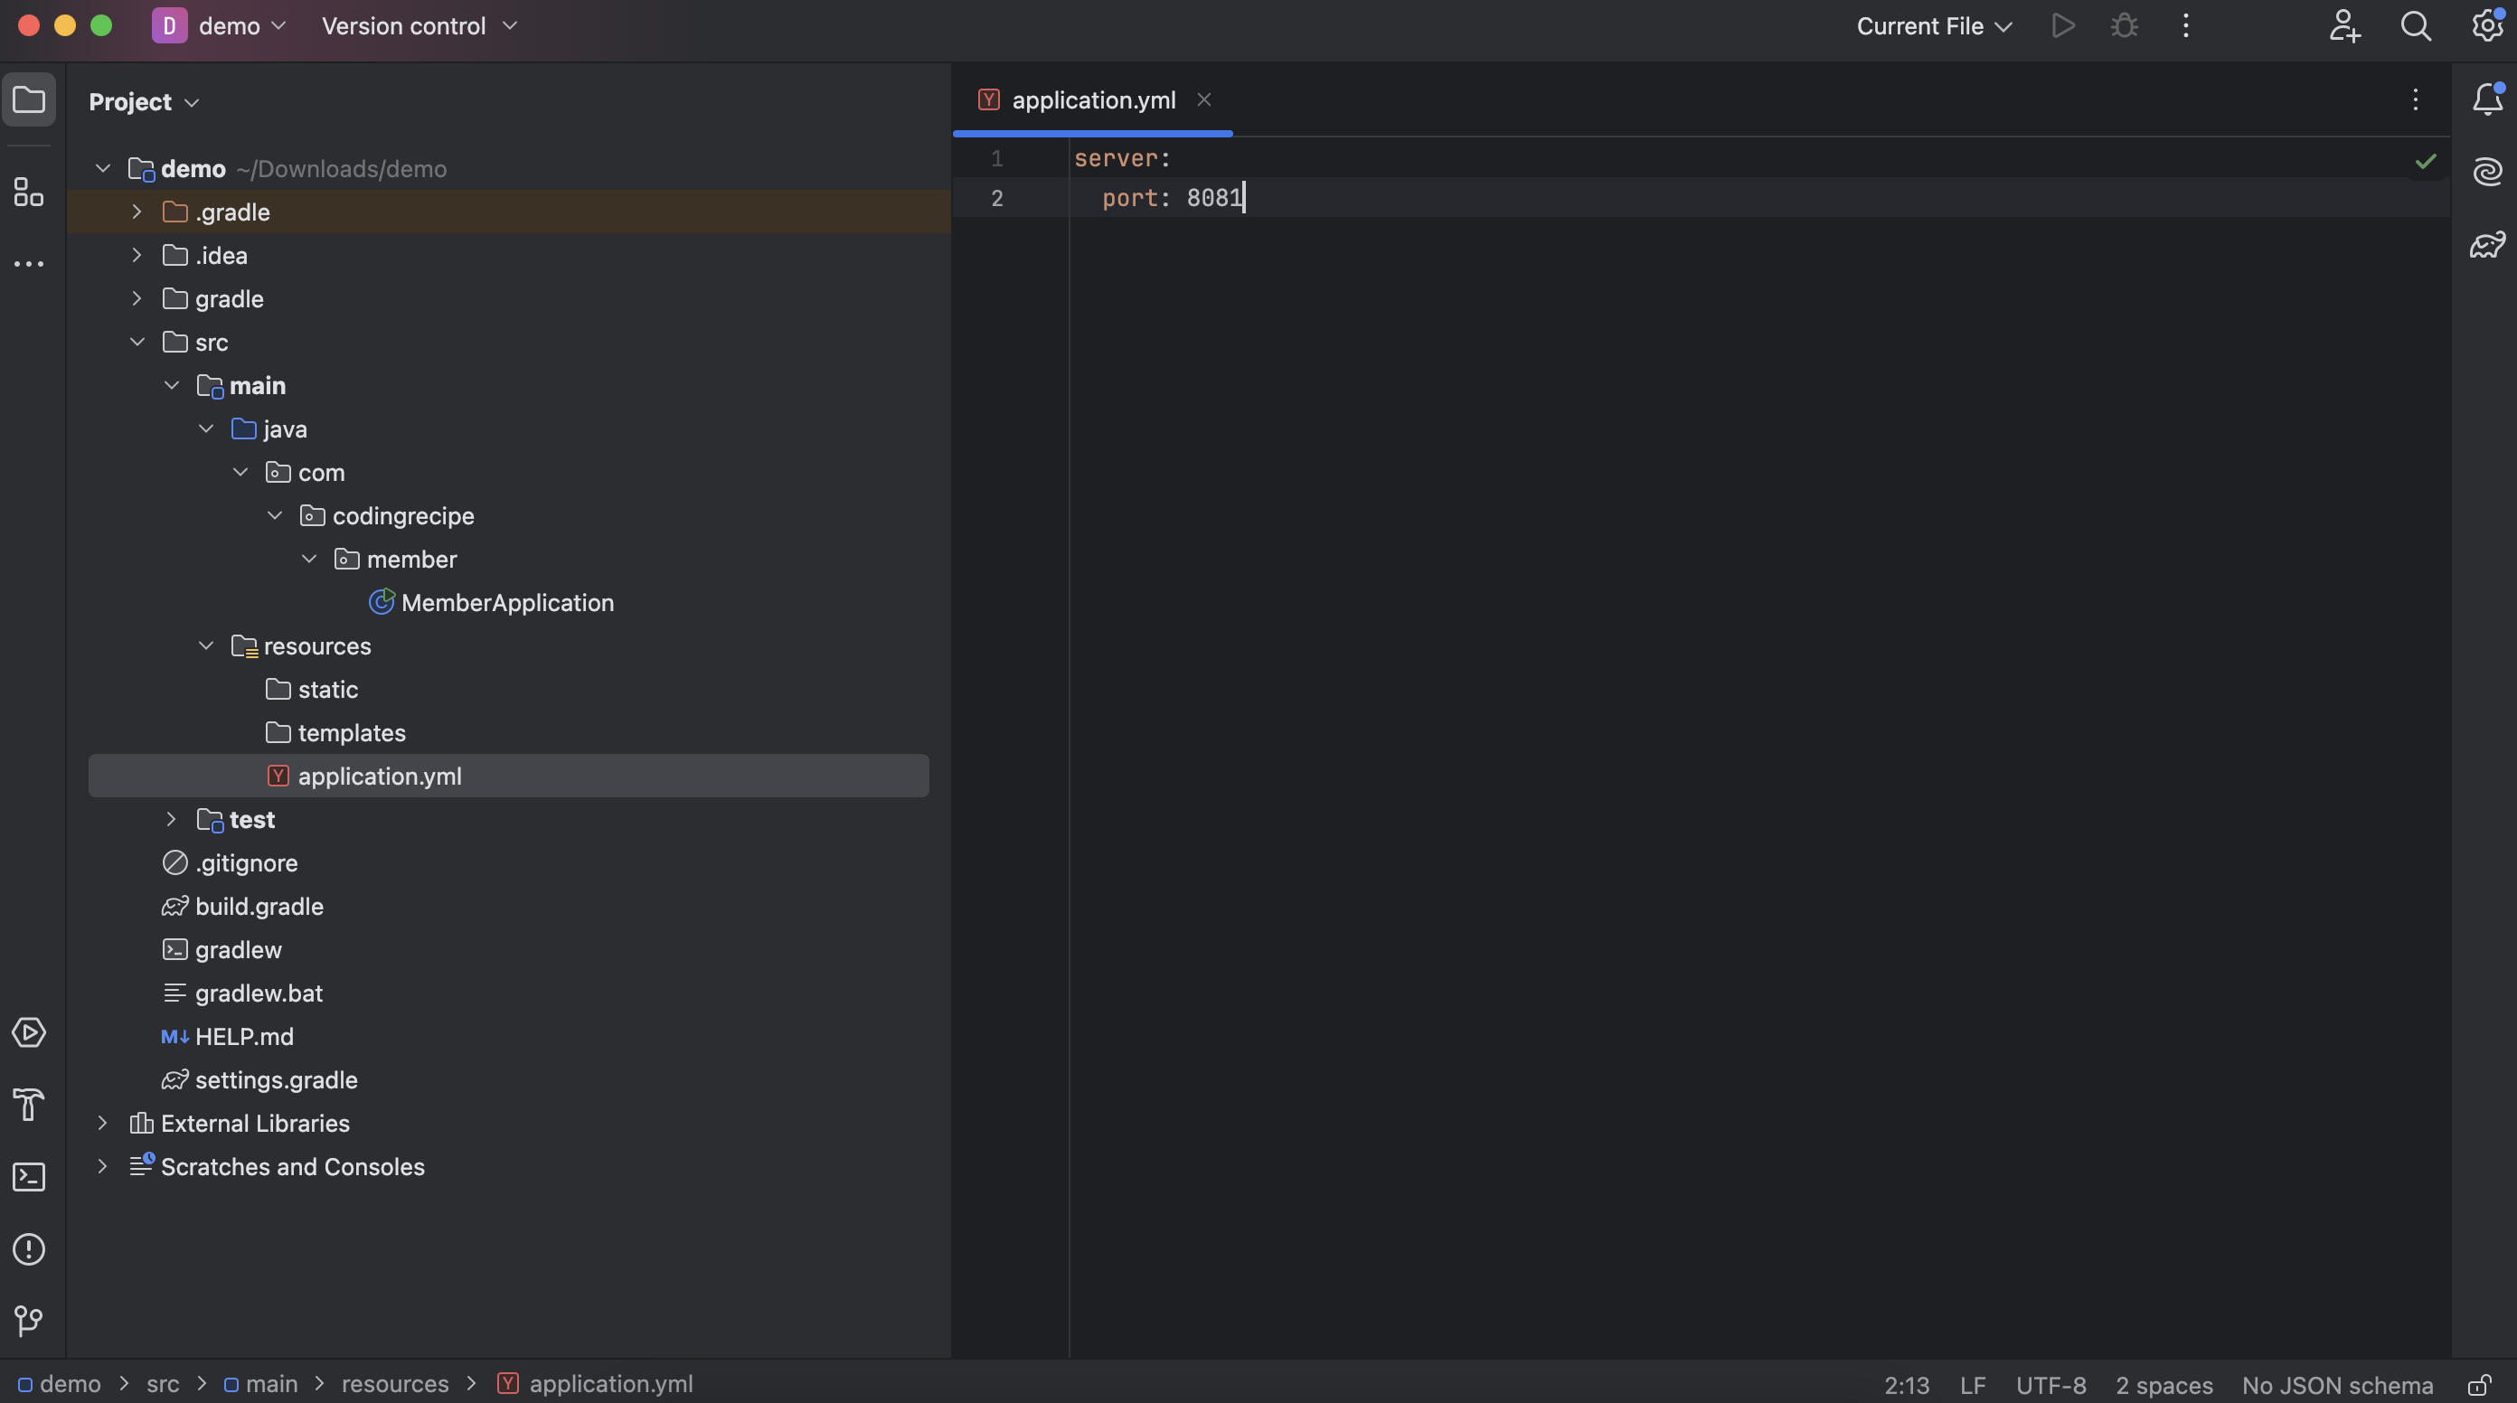Click the 2 spaces indent widget
The image size is (2517, 1403).
tap(2164, 1386)
